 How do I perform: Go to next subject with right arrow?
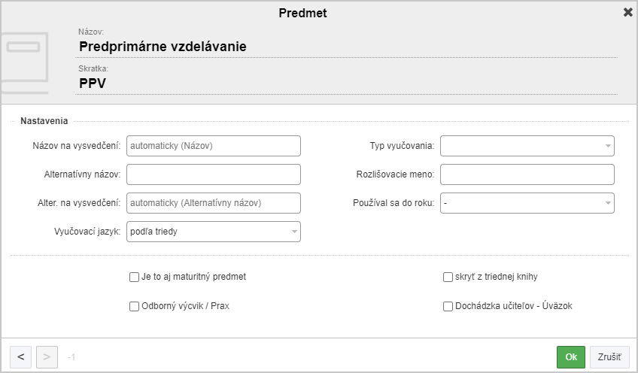[x=47, y=357]
